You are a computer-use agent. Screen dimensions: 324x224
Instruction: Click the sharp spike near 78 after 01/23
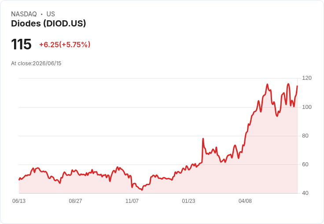point(203,138)
